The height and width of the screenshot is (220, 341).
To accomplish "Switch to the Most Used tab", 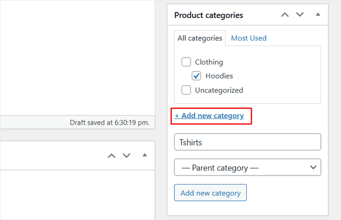I will 248,38.
